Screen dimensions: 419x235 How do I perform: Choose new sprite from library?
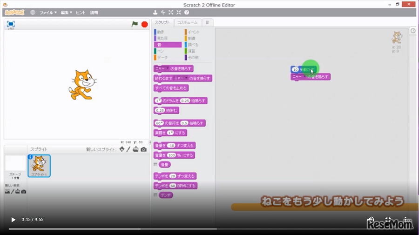[x=122, y=149]
